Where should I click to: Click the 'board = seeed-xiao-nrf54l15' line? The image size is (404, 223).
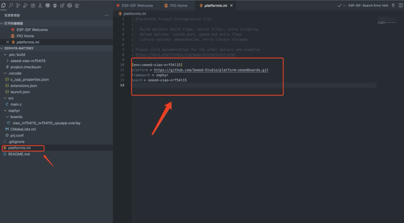coord(159,80)
